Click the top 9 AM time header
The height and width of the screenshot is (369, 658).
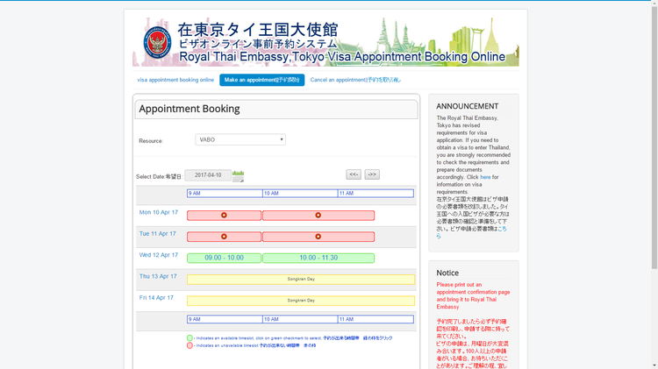coord(225,194)
